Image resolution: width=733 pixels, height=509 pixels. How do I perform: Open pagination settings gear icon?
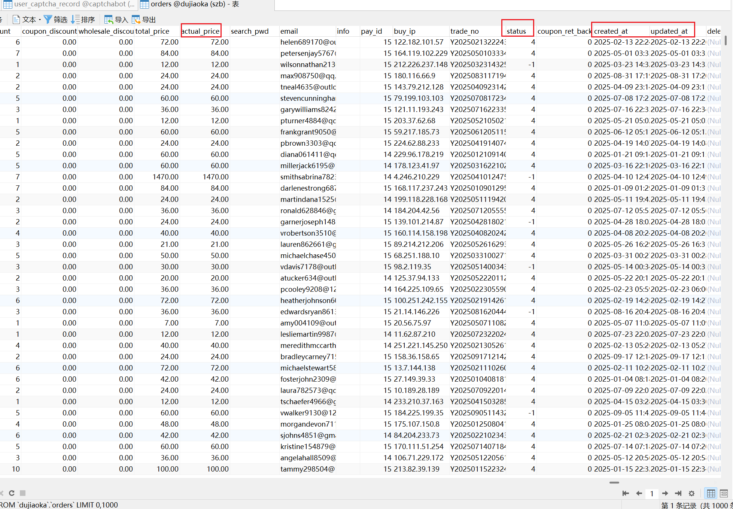coord(691,493)
